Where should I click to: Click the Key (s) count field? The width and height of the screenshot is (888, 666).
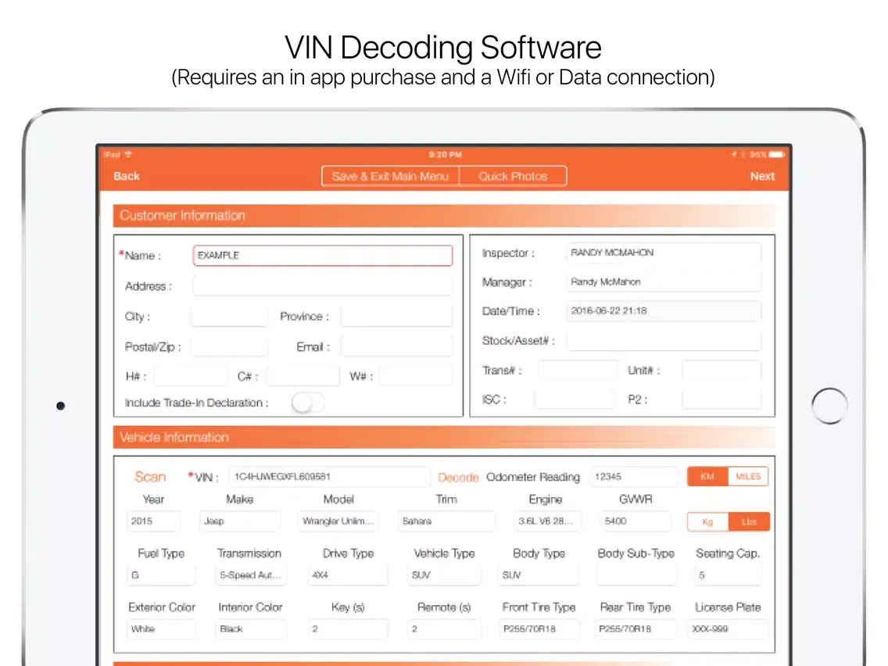(x=348, y=628)
